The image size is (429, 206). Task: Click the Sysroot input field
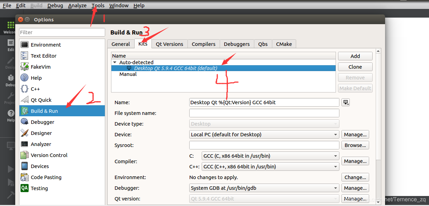pyautogui.click(x=264, y=145)
